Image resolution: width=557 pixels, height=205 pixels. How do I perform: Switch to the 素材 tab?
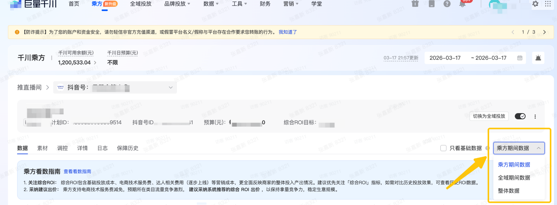43,148
